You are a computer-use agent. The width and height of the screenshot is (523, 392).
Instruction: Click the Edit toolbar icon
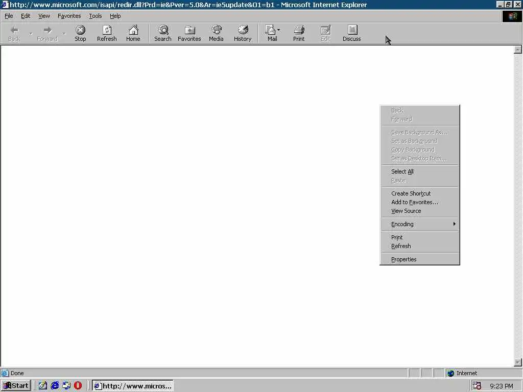point(325,30)
